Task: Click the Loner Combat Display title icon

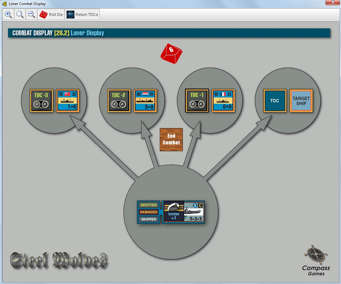Action: click(5, 4)
